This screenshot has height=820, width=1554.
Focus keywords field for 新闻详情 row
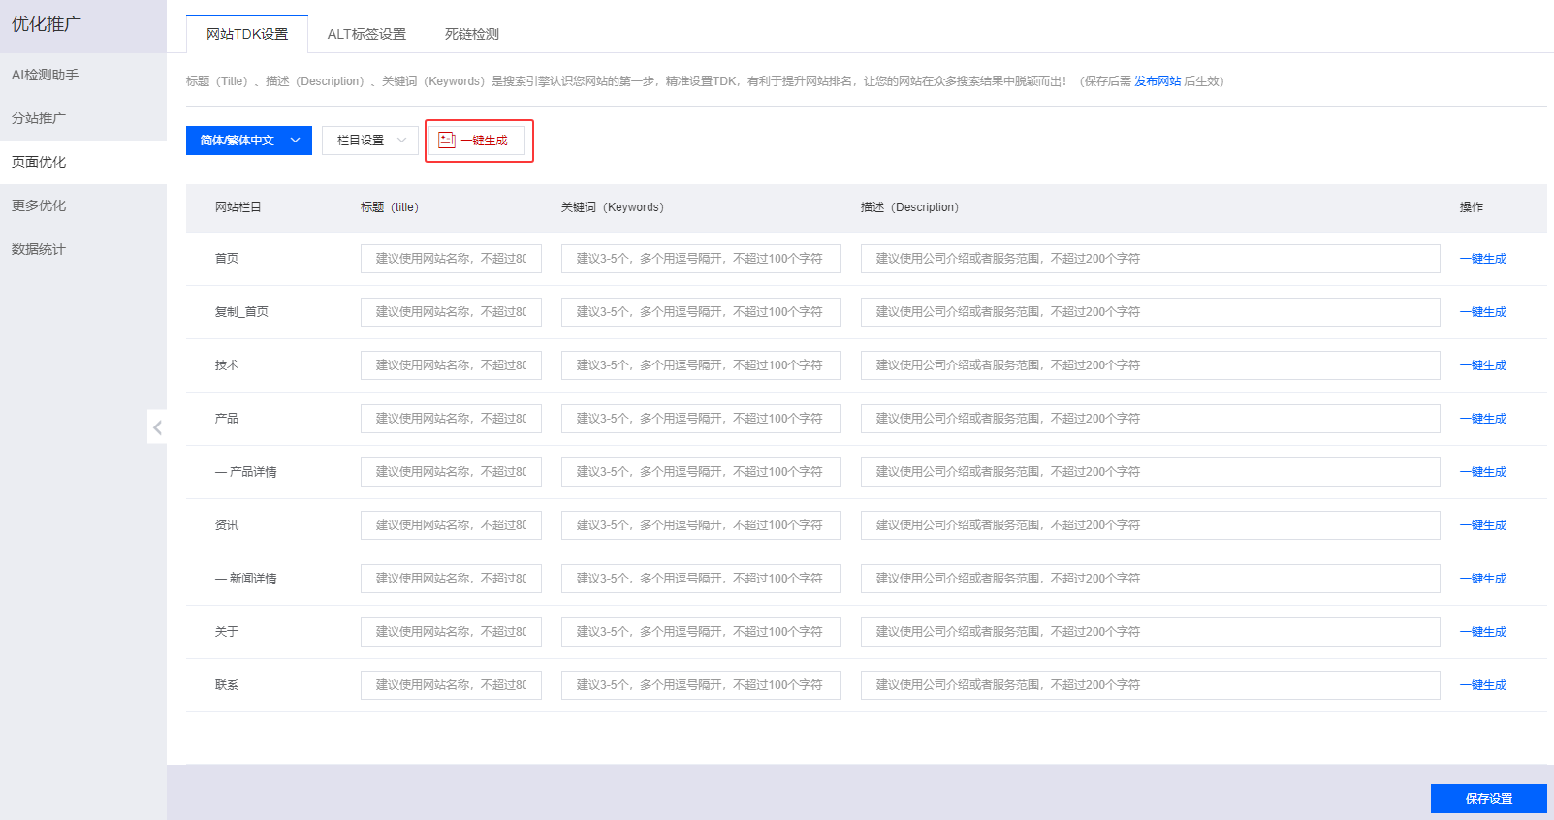coord(701,579)
